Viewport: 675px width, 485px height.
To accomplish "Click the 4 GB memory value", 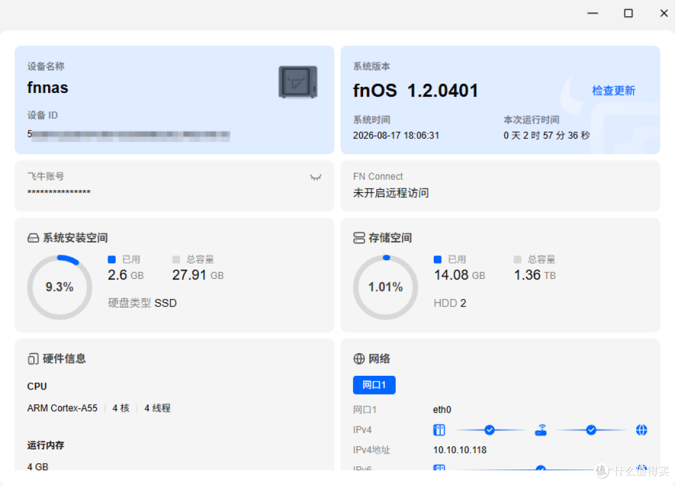I will pos(38,466).
